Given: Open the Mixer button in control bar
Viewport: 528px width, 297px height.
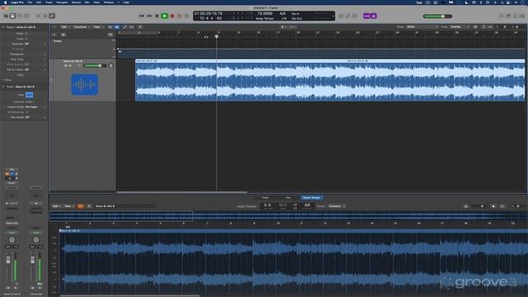Looking at the screenshot, I should click(x=45, y=16).
